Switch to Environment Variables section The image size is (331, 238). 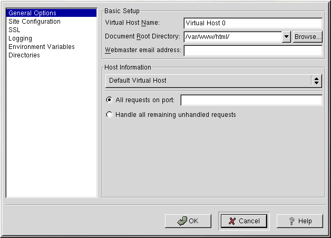pos(42,47)
